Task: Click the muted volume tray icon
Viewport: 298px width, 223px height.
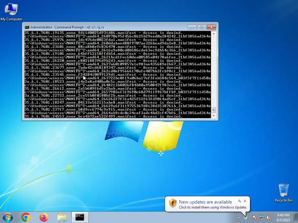Action: (269, 218)
